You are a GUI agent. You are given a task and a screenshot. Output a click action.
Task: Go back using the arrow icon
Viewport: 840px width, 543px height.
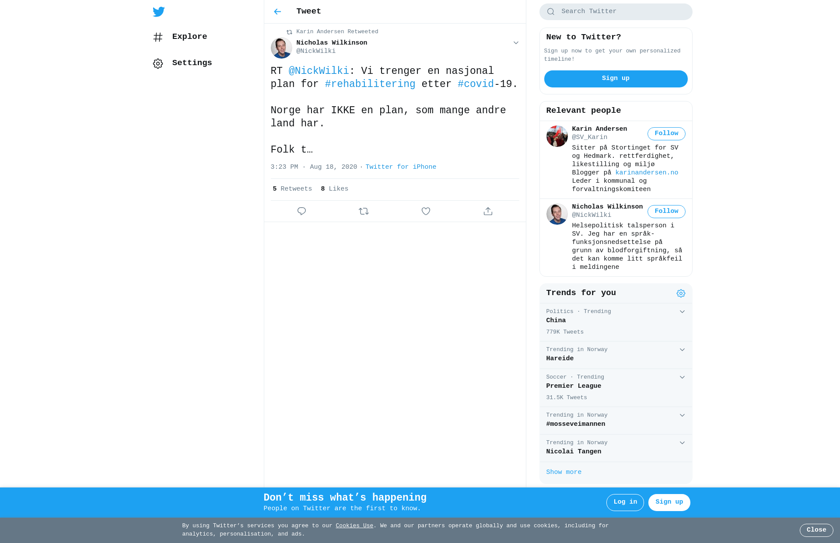pyautogui.click(x=277, y=12)
